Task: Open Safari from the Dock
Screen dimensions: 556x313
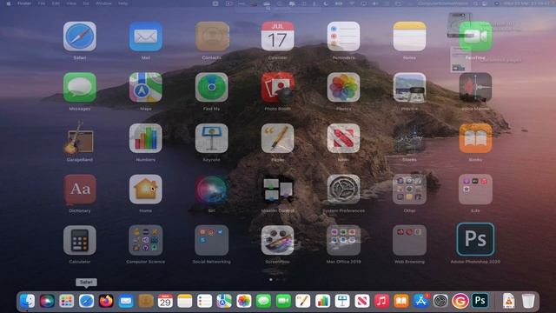Action: [x=86, y=302]
